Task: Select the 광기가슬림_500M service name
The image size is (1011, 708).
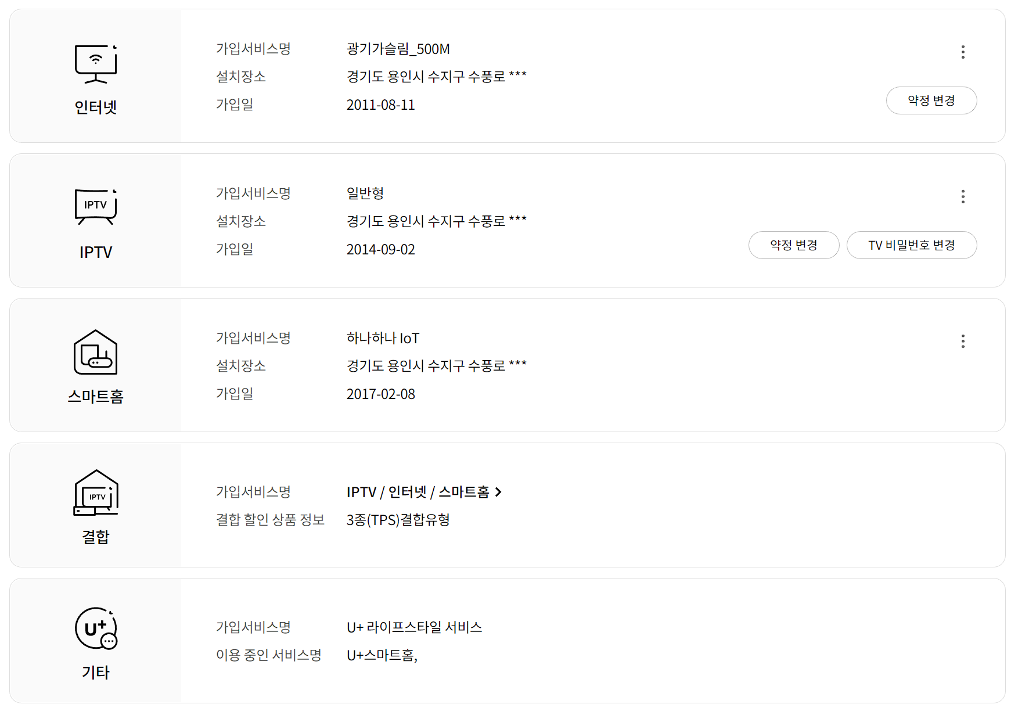Action: point(398,49)
